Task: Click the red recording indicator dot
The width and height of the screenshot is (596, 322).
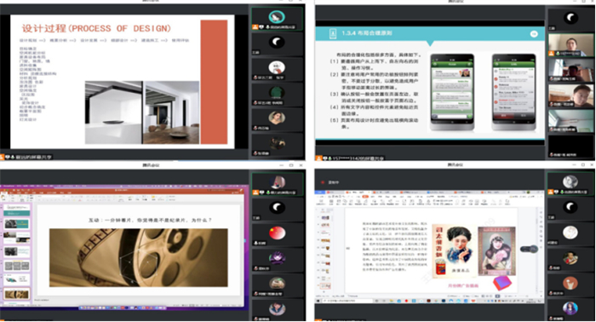Action: pos(323,182)
